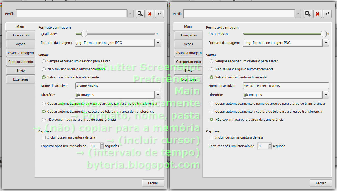
Task: Click Fechar in the PNG preferences dialog
Action: tap(321, 183)
